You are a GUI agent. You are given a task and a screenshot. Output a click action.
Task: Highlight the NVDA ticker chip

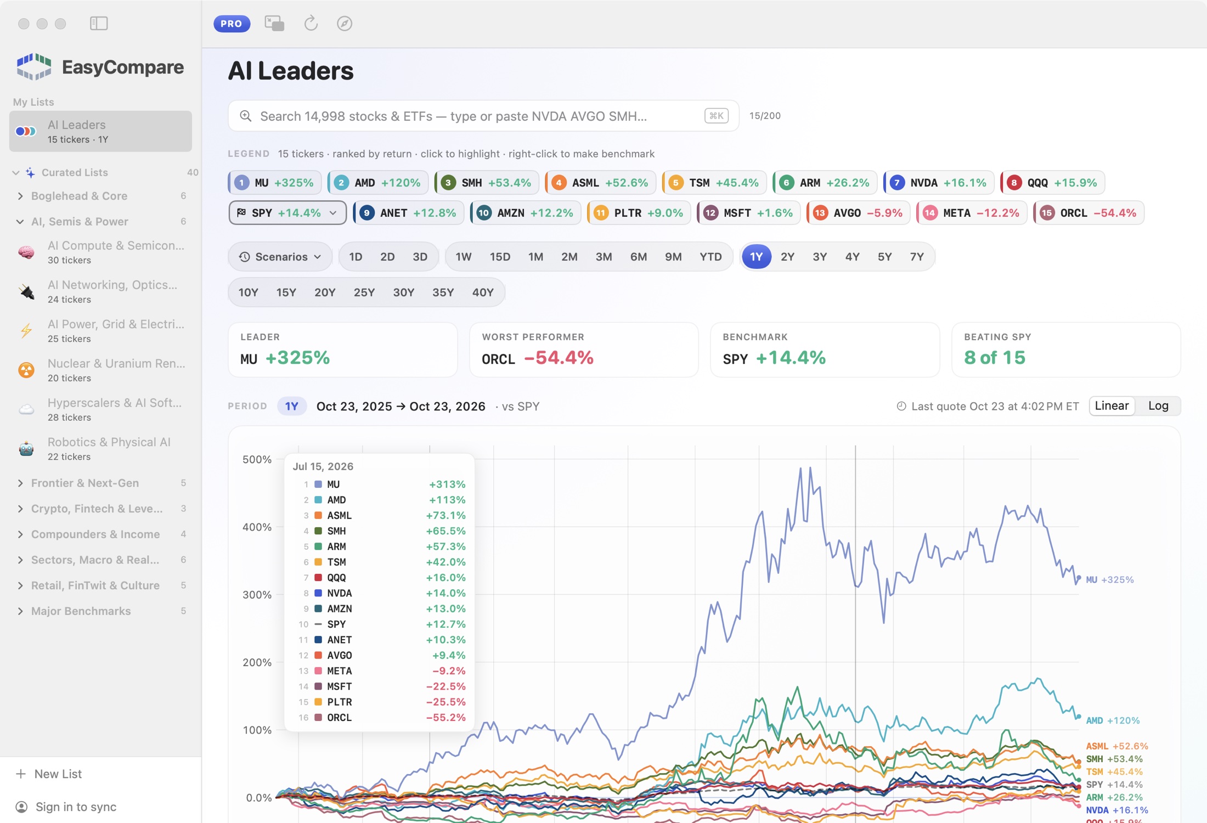[x=939, y=182]
